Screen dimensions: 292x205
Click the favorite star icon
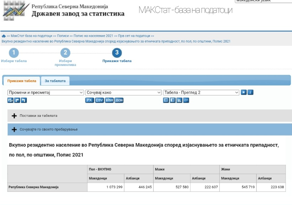coord(244,92)
